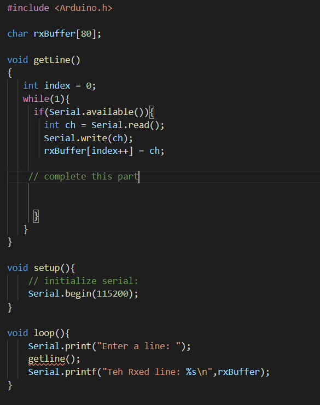Click 'int ch = Serial.read();' line
The height and width of the screenshot is (405, 320).
point(104,125)
